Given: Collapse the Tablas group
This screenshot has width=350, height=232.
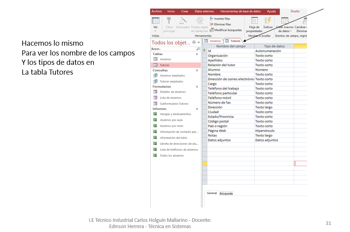Looking at the screenshot, I should (x=197, y=54).
